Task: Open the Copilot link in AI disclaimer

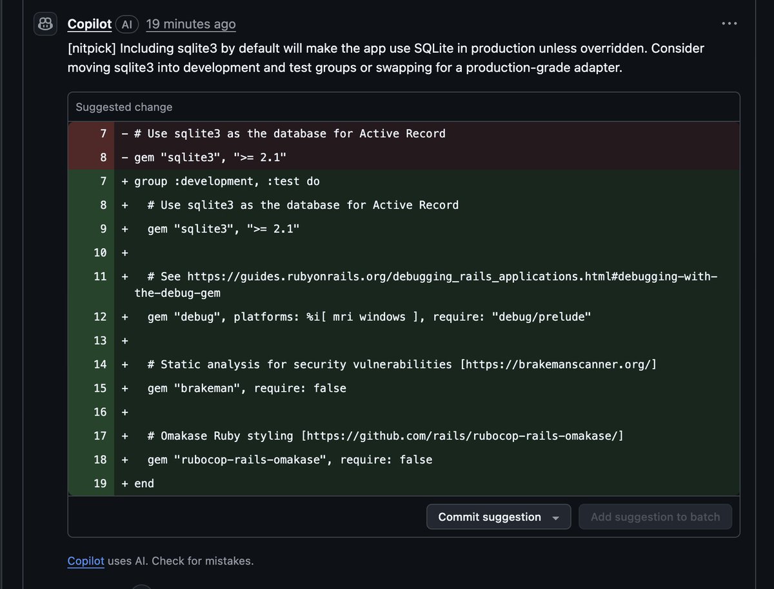Action: coord(86,561)
